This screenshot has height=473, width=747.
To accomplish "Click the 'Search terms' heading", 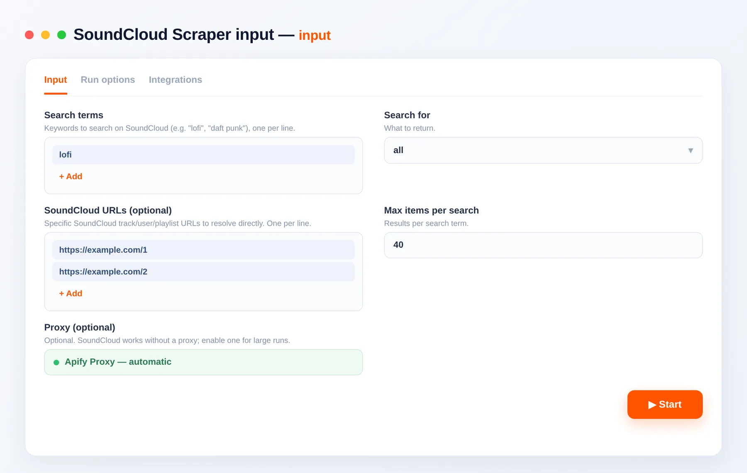I will pos(73,115).
